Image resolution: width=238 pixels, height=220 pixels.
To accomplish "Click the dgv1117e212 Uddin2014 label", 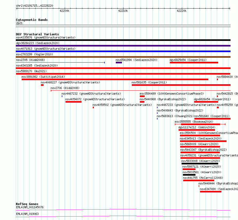I will click(x=197, y=127).
